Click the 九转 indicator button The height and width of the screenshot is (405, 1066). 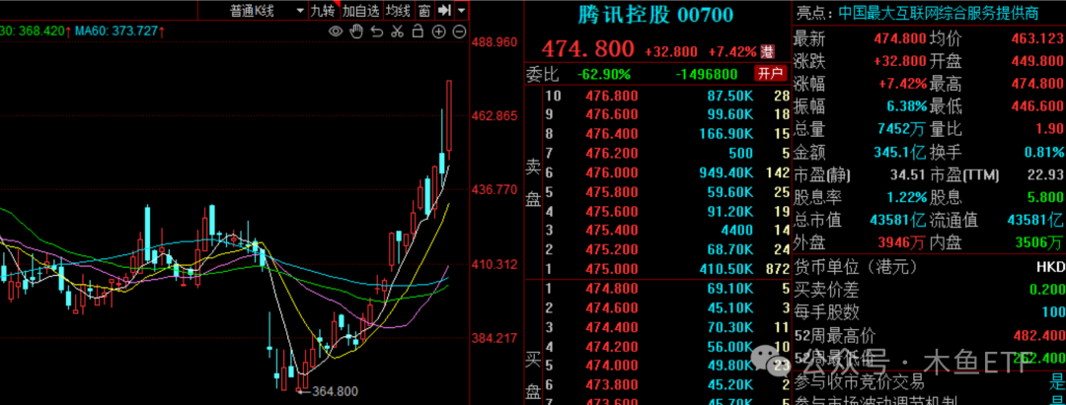coord(324,10)
